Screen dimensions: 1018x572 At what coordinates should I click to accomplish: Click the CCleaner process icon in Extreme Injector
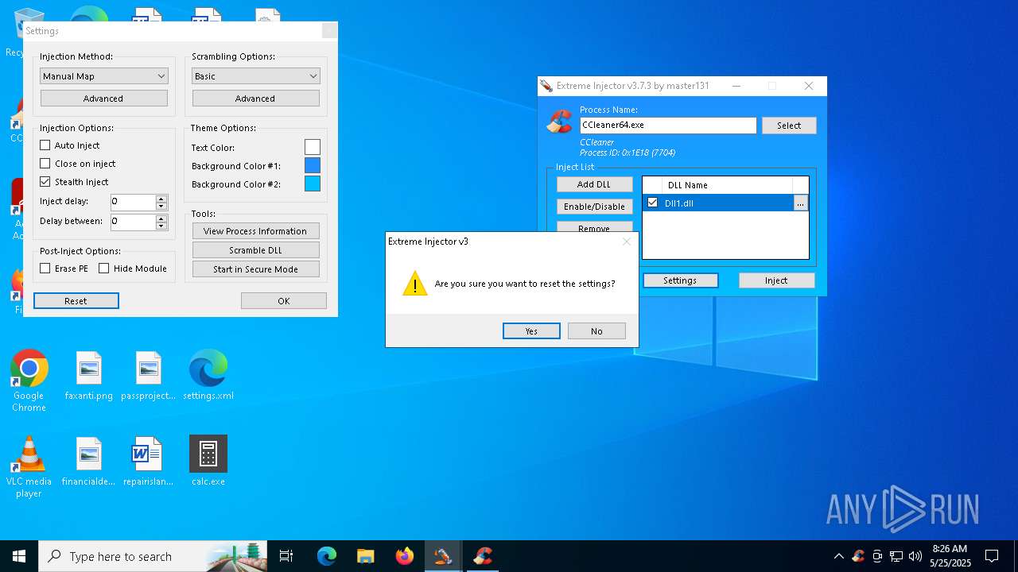[560, 121]
